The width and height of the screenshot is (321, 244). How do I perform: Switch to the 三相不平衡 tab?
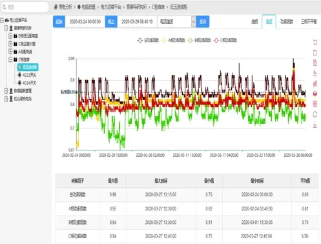coord(309,21)
